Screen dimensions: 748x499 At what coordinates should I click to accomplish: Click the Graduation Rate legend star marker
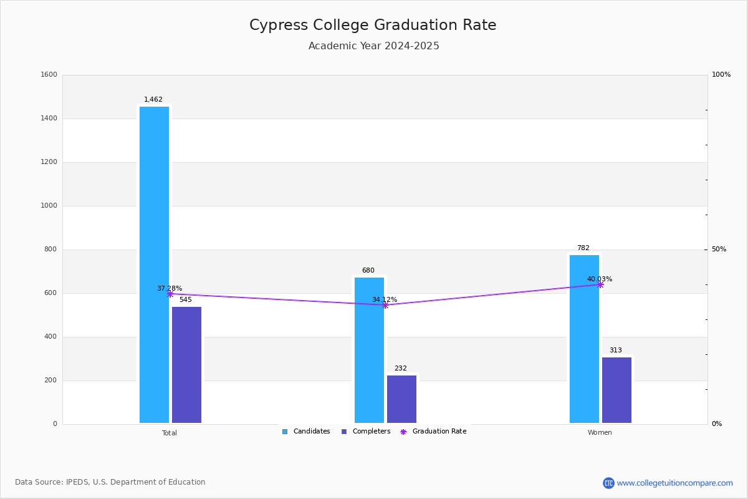403,432
